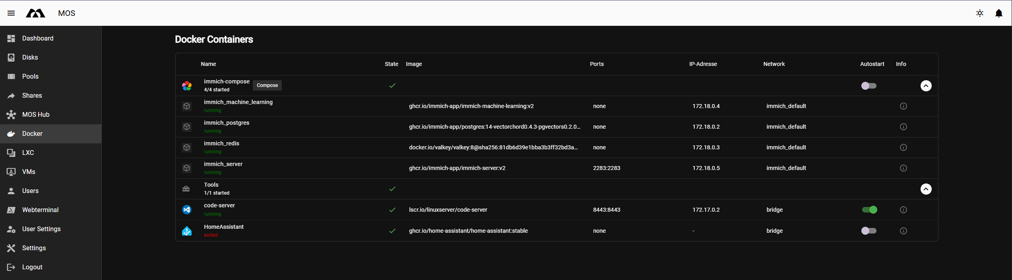Click IP address 172.18.0.4
This screenshot has width=1012, height=280.
[706, 106]
